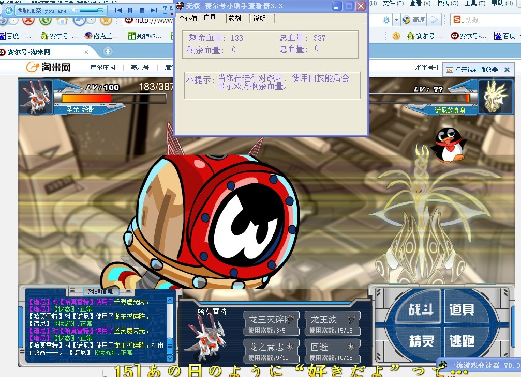Click the blue security shield icon
Viewport: 521px width, 377px height.
(x=386, y=20)
